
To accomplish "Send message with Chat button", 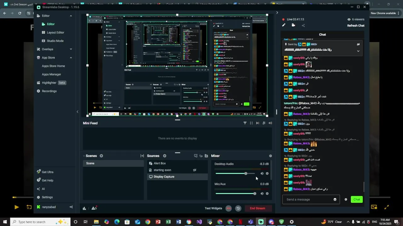I will tap(357, 200).
